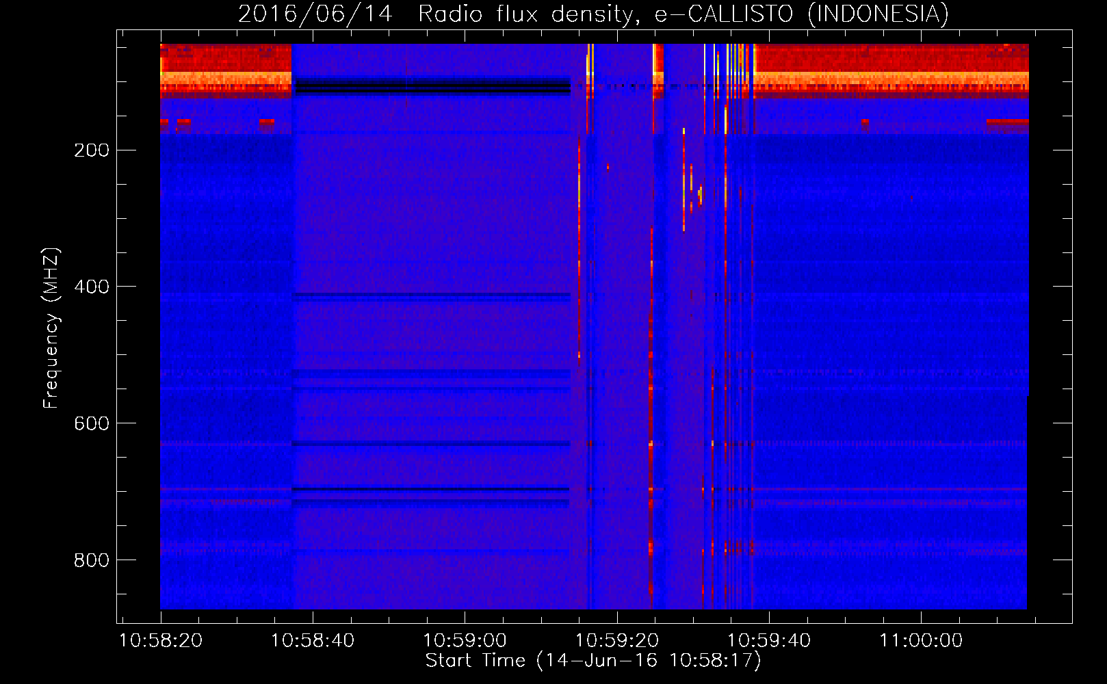Image resolution: width=1107 pixels, height=684 pixels.
Task: Click the 200 frequency tick label
Action: coord(92,150)
